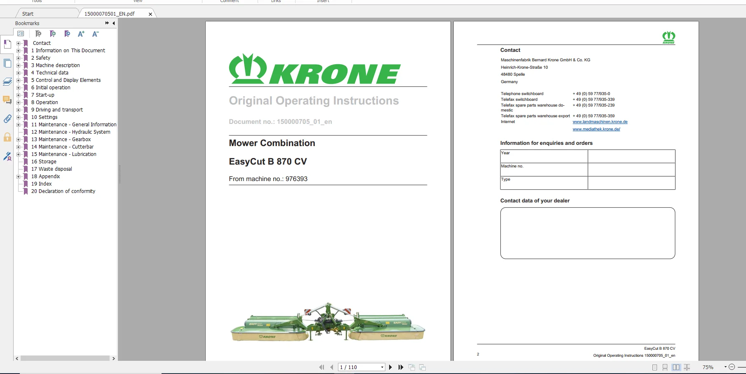Go to the previous page
This screenshot has height=374, width=746.
pos(332,367)
